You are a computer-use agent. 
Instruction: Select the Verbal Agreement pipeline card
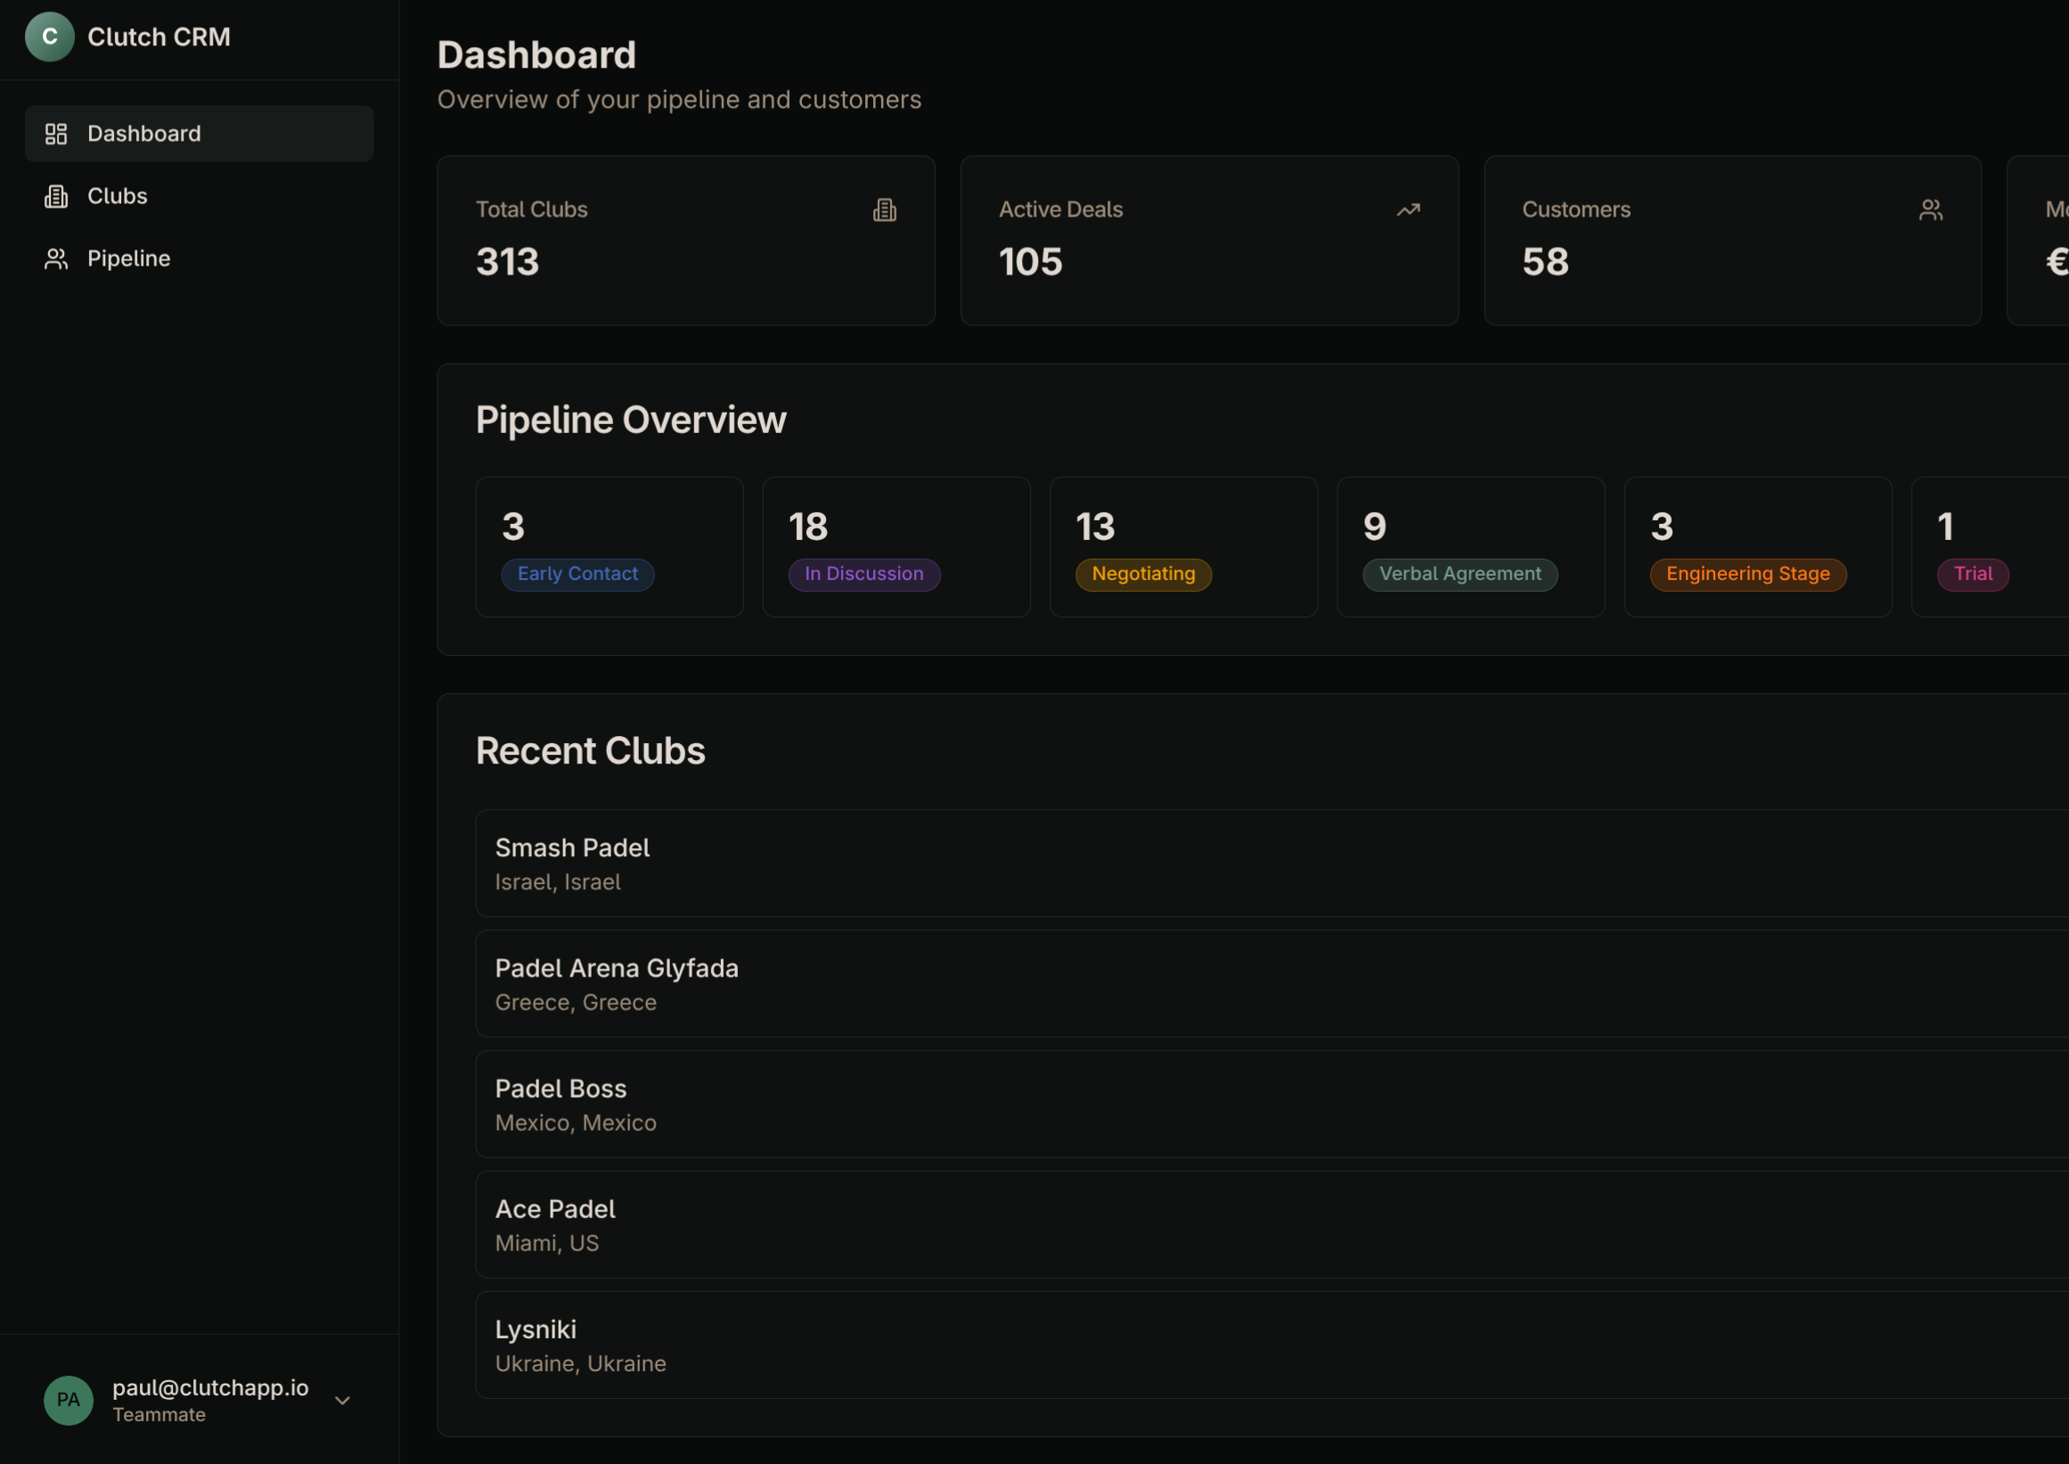pyautogui.click(x=1470, y=546)
